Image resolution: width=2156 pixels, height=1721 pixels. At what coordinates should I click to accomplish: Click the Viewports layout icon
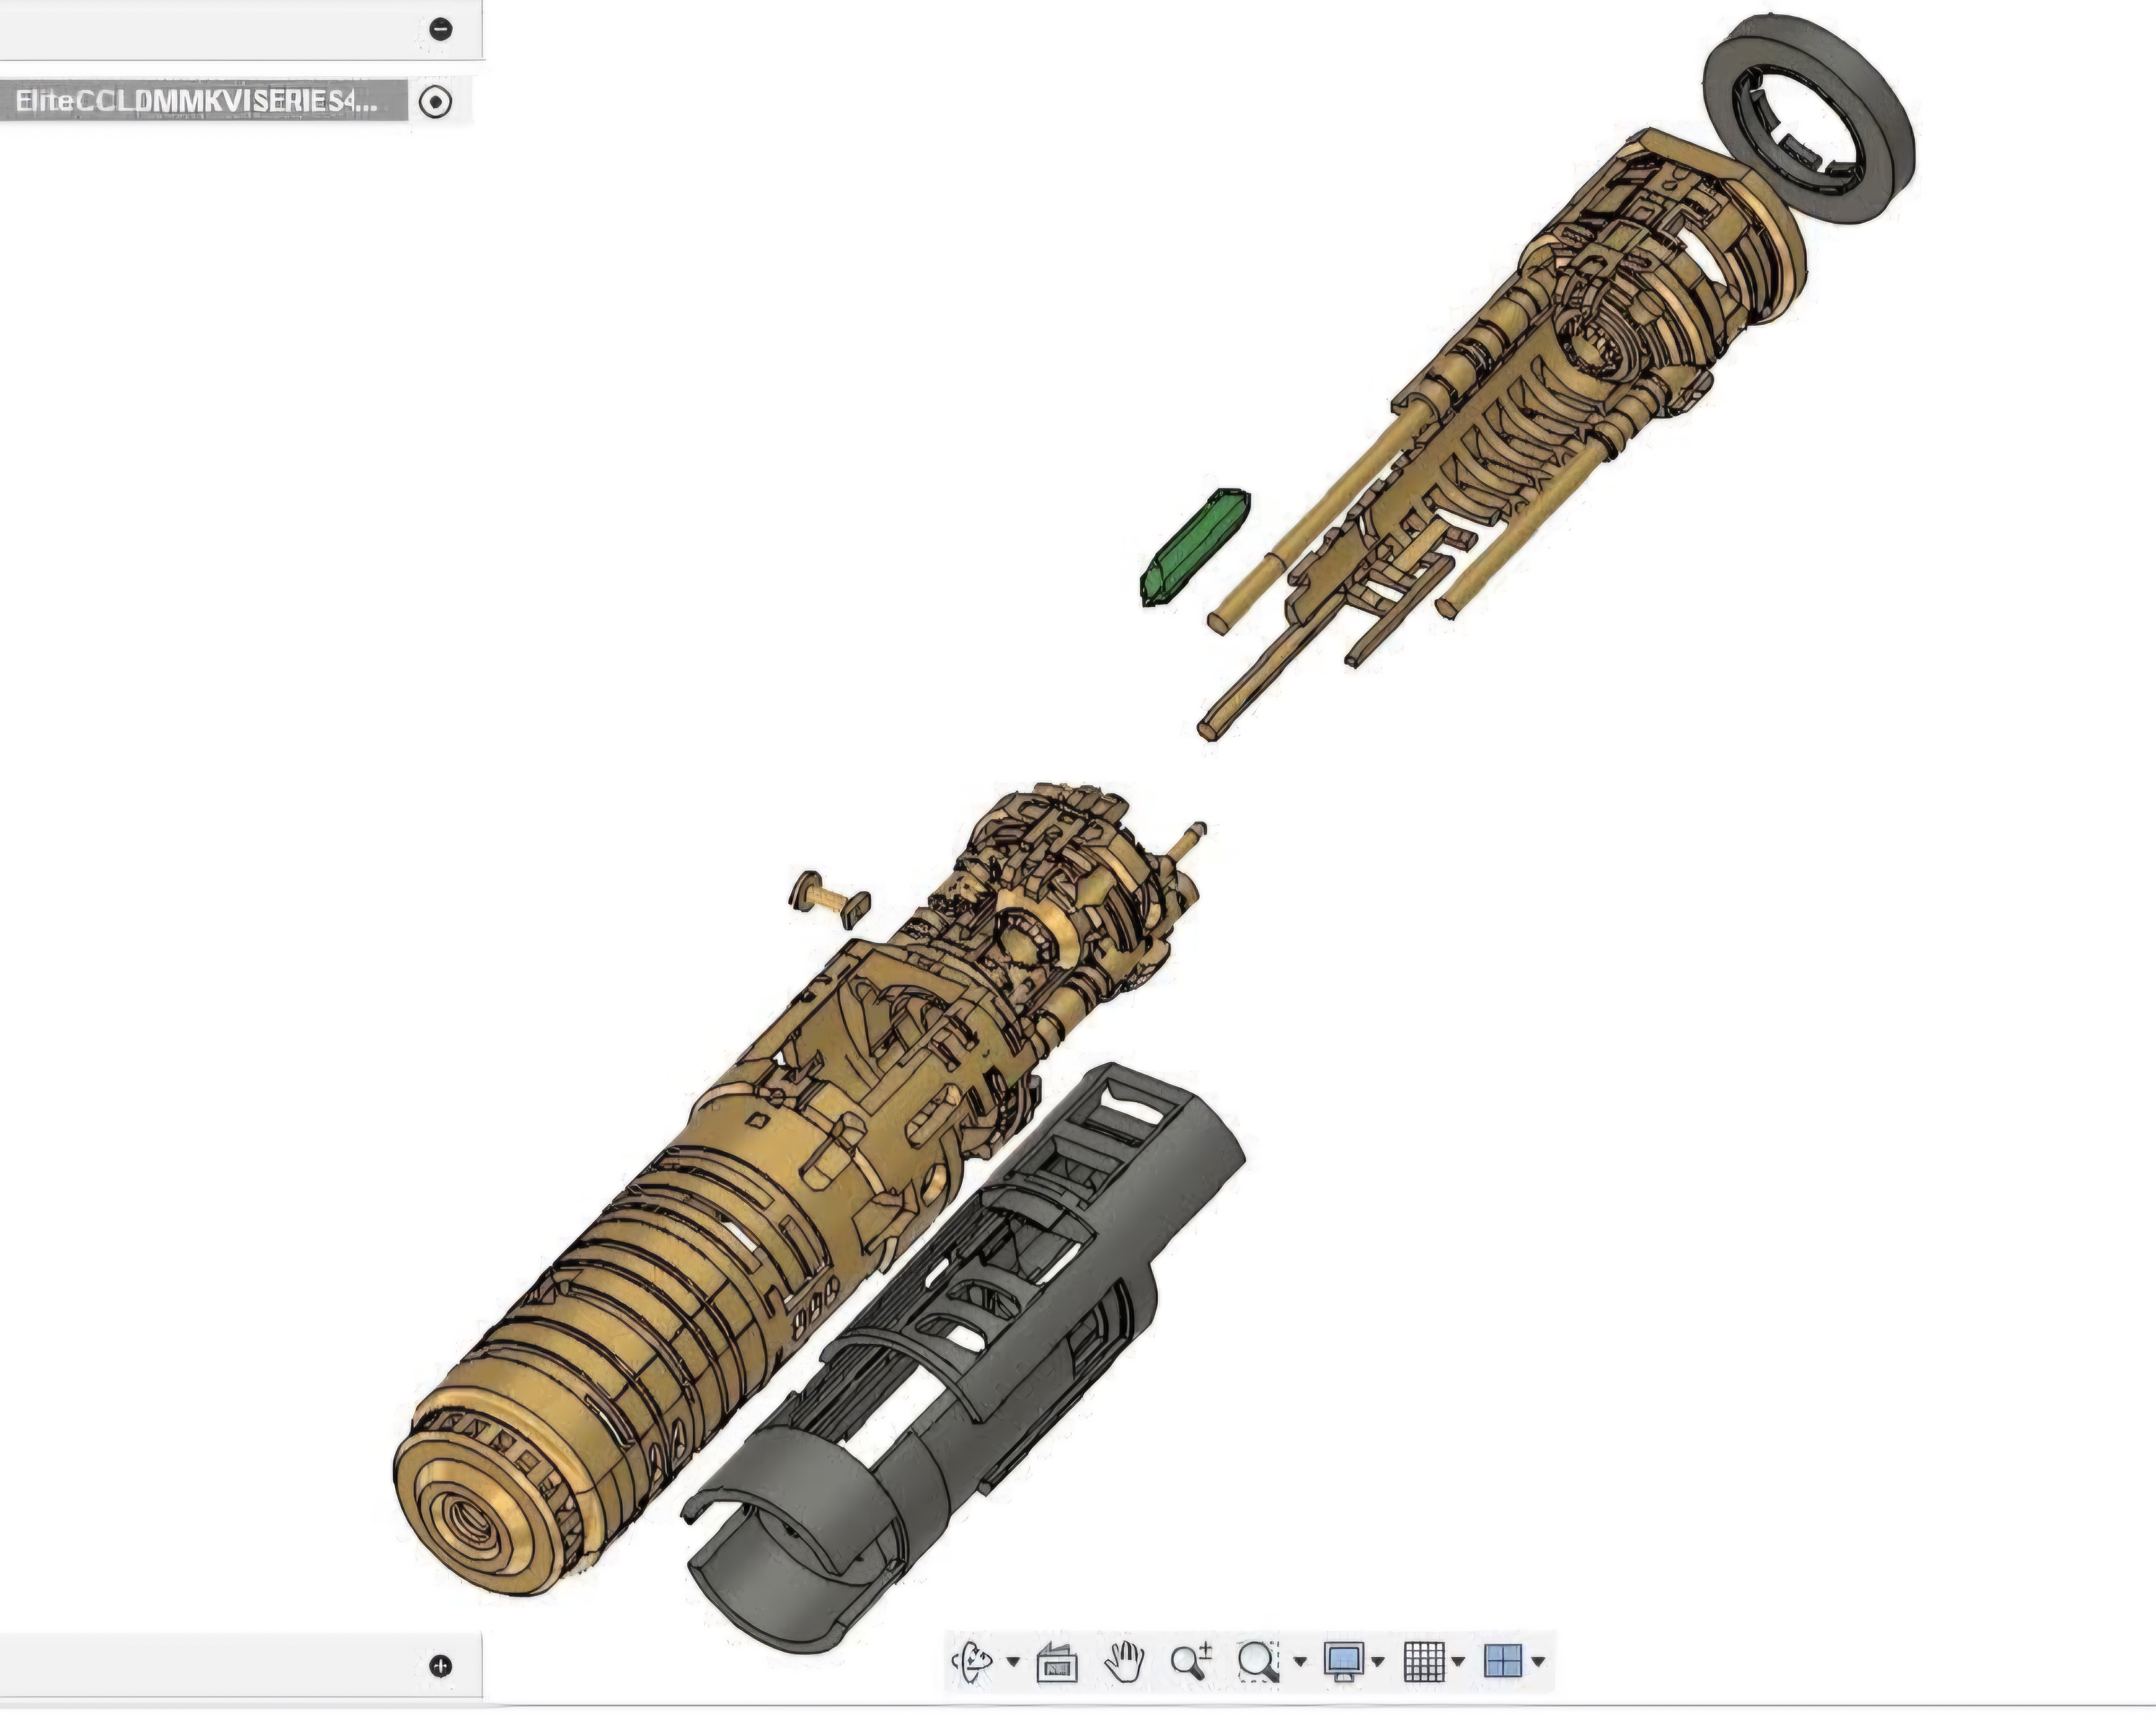pos(1503,1662)
